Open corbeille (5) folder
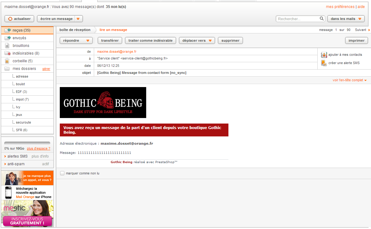The height and width of the screenshot is (229, 371). [x=27, y=61]
